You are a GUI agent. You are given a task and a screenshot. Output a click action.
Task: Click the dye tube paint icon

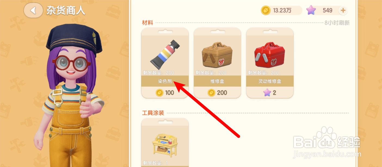coord(165,54)
